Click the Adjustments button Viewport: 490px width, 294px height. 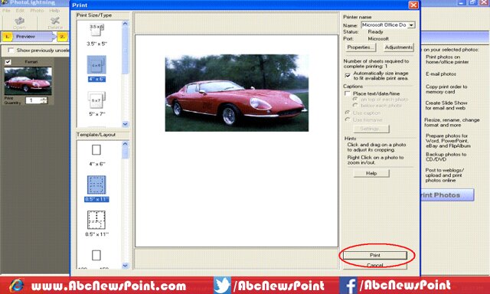click(x=398, y=47)
